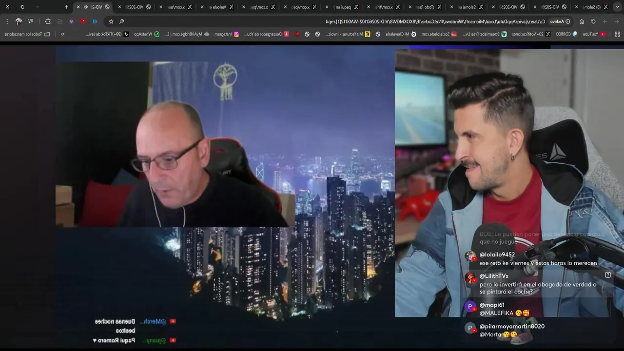Image resolution: width=624 pixels, height=351 pixels.
Task: Click the Archivo file info chip
Action: 561,21
